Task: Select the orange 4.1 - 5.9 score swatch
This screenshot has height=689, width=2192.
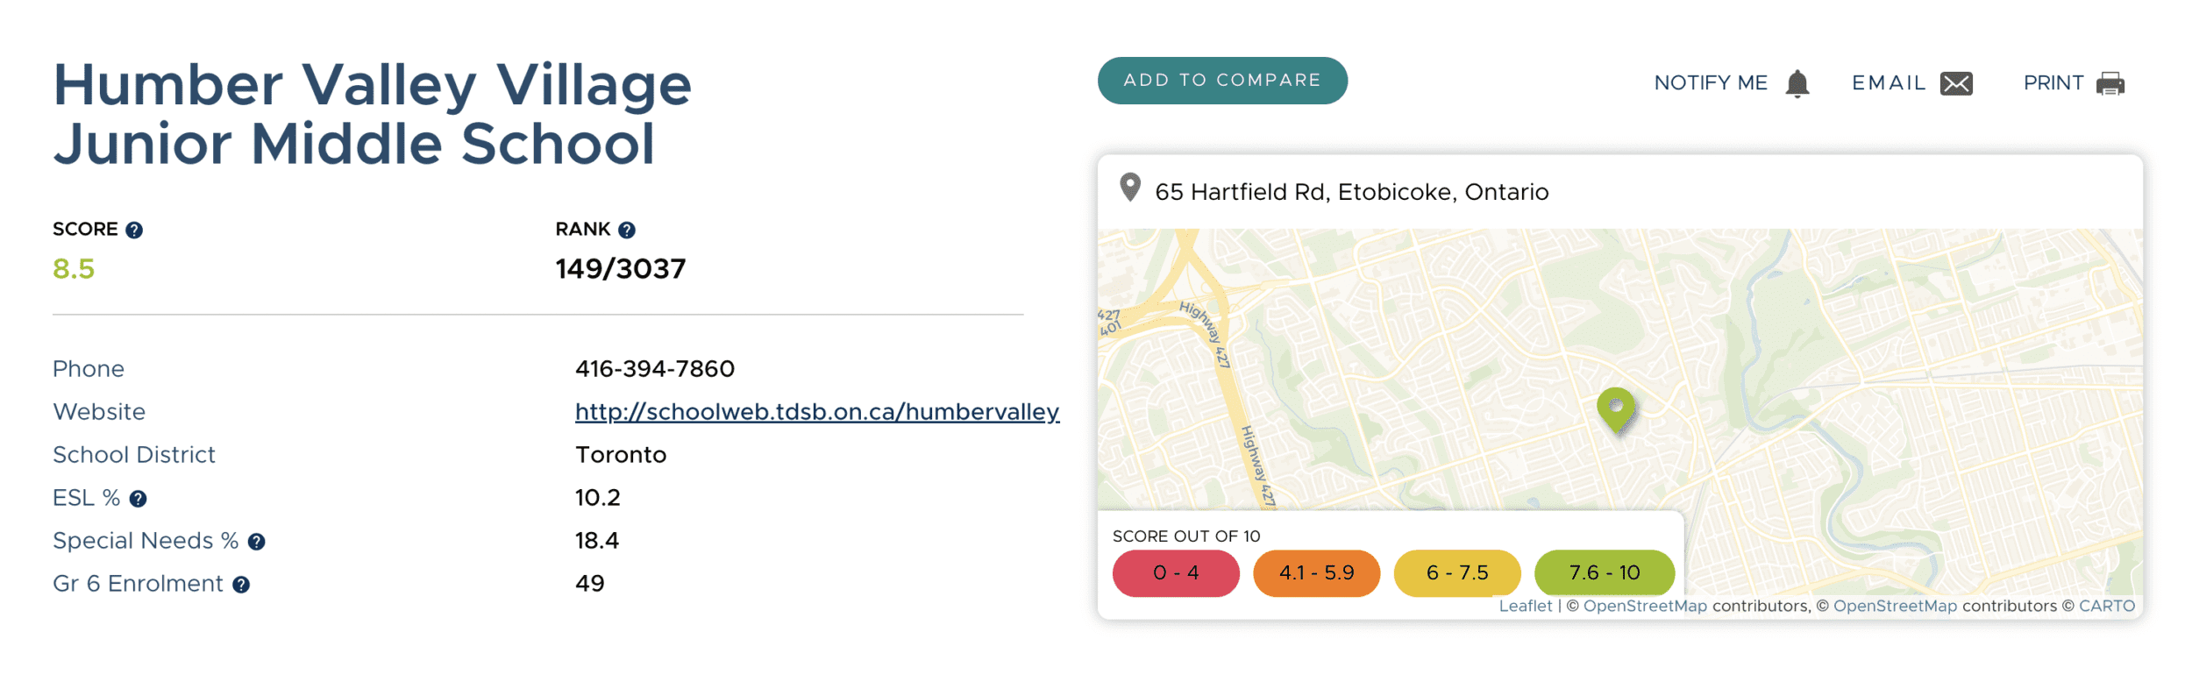Action: [x=1316, y=573]
